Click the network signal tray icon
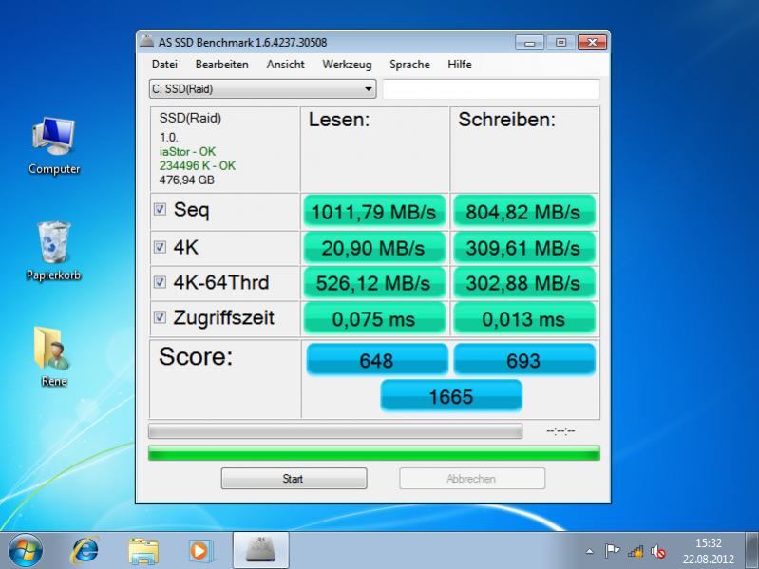 (636, 551)
